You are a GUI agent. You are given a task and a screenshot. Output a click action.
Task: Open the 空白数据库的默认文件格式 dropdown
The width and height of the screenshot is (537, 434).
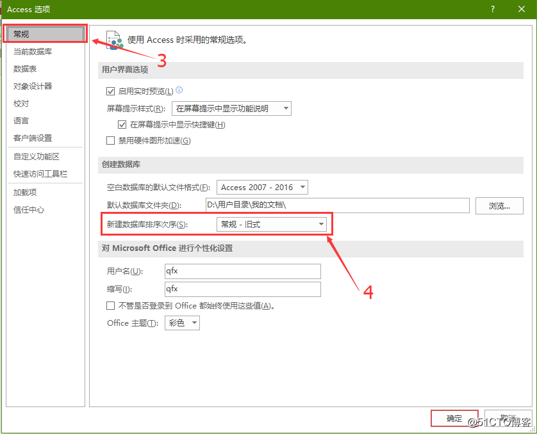pos(262,188)
